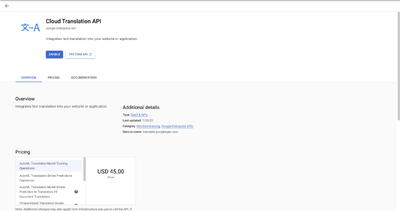Click the Additional details heading
This screenshot has width=400, height=211.
point(141,107)
